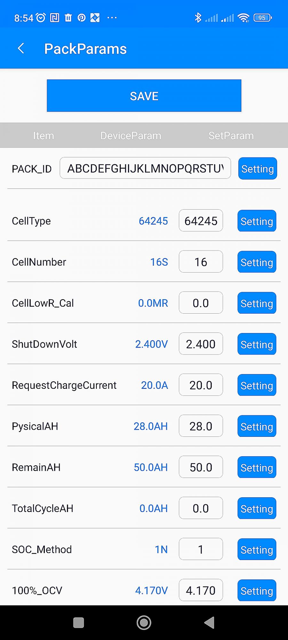
Task: Tap Setting next to ShutDownVolt
Action: tap(257, 344)
